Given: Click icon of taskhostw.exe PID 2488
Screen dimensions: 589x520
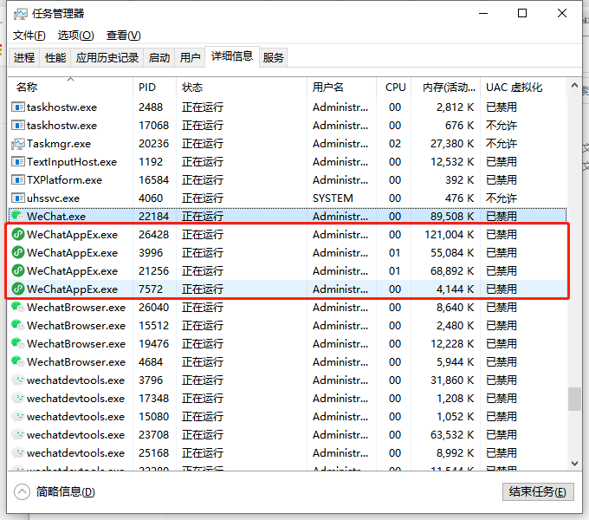Looking at the screenshot, I should point(17,107).
